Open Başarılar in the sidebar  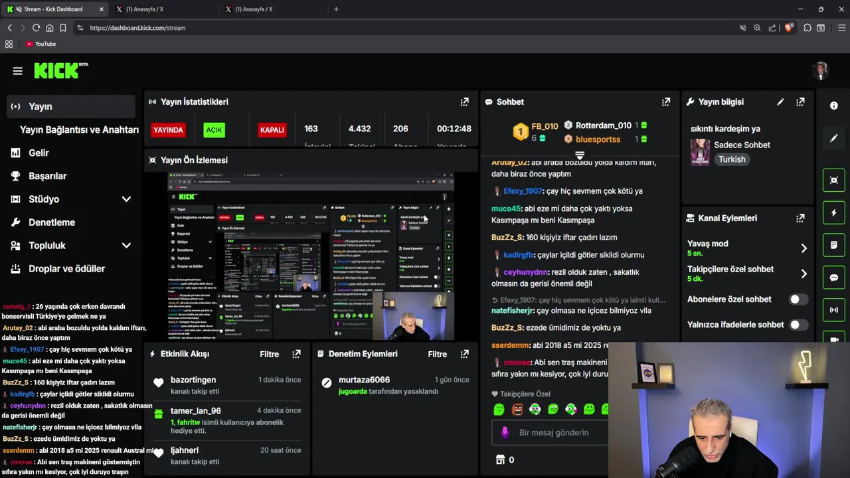[x=47, y=176]
